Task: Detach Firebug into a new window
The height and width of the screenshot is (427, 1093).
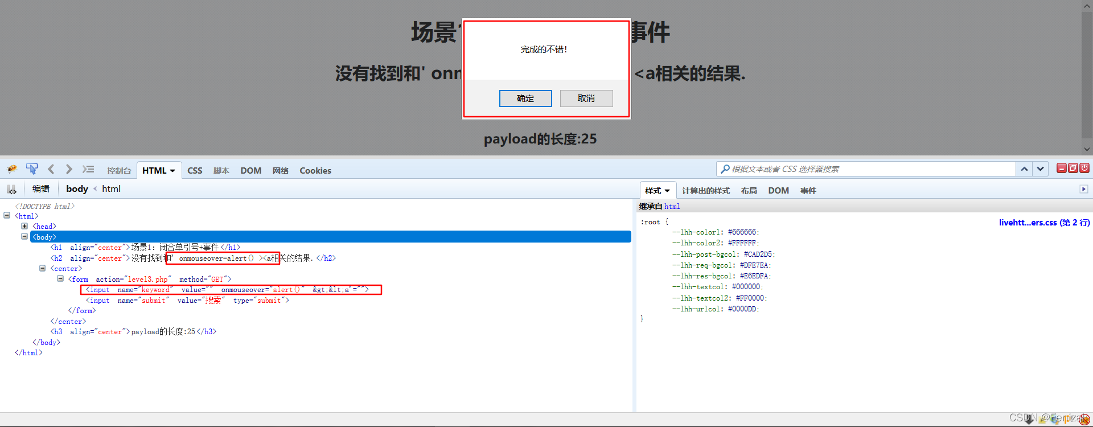Action: click(x=1073, y=168)
